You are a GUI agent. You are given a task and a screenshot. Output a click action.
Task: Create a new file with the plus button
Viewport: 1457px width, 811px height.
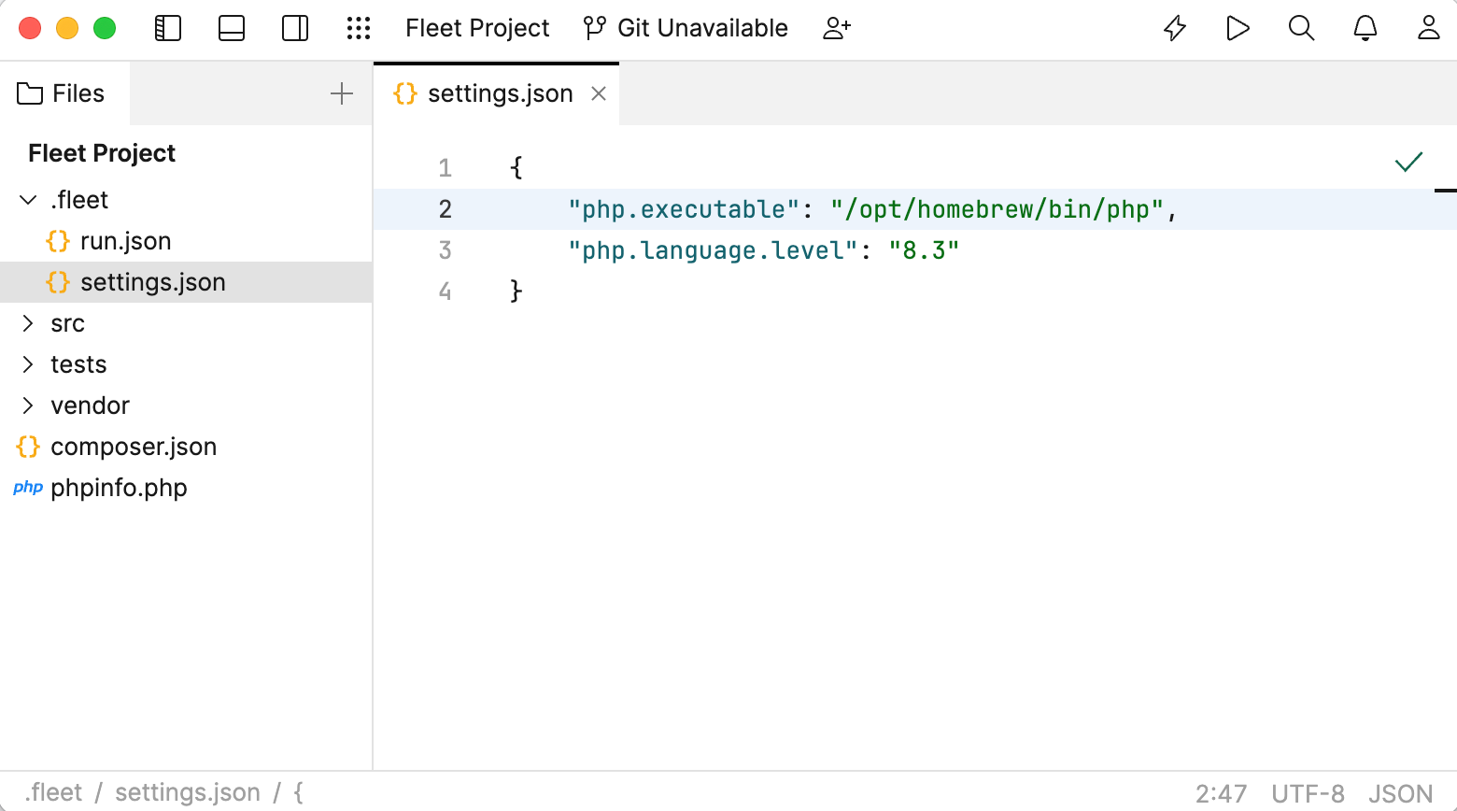[342, 92]
